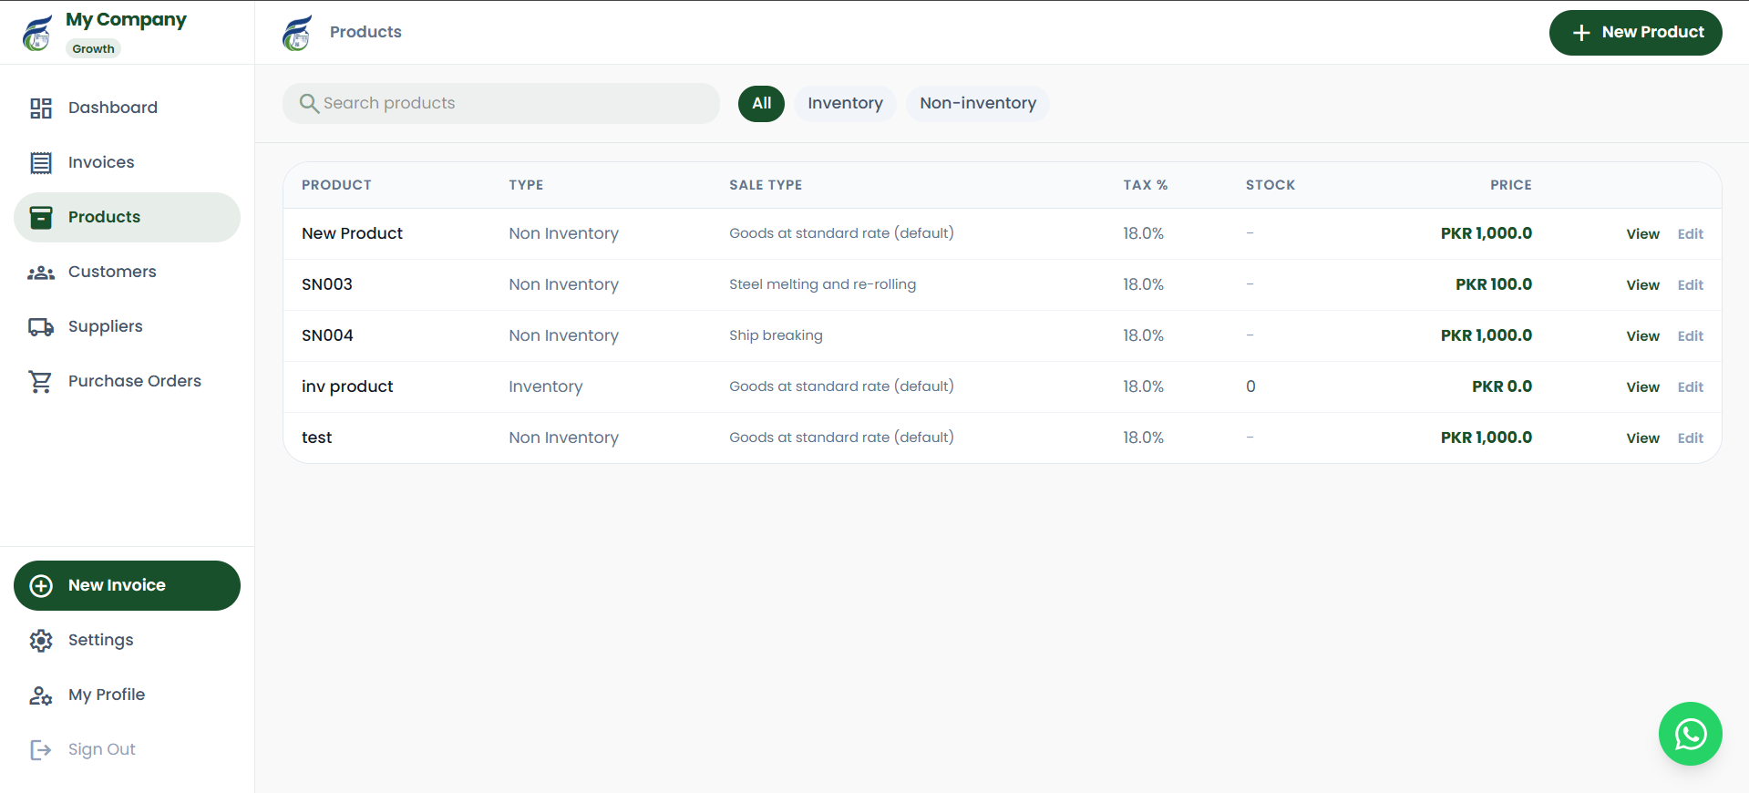Click into the Search products field
This screenshot has width=1749, height=793.
click(x=510, y=104)
